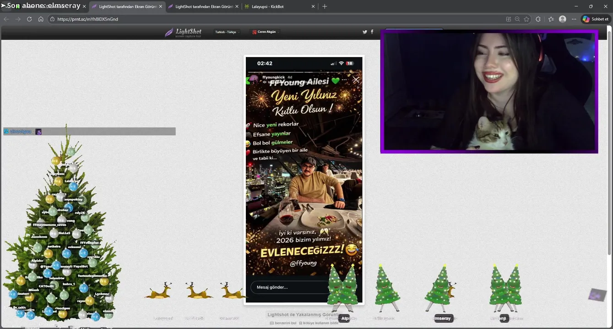Open the browser three-dot settings menu
The width and height of the screenshot is (613, 329).
(574, 19)
